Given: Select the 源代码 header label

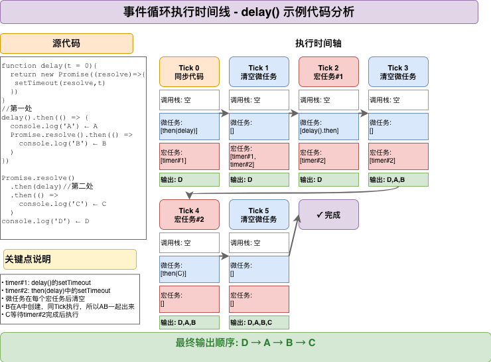Looking at the screenshot, I should coord(66,44).
